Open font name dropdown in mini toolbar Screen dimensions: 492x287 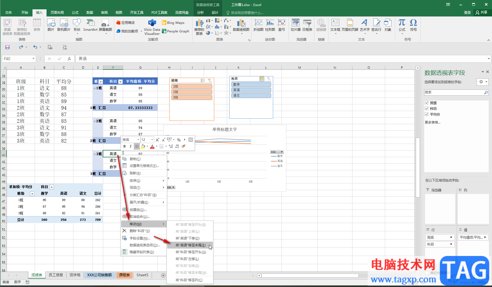click(138, 140)
